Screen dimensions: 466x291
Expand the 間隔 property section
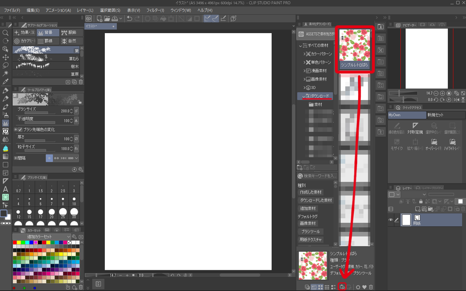tap(16, 158)
